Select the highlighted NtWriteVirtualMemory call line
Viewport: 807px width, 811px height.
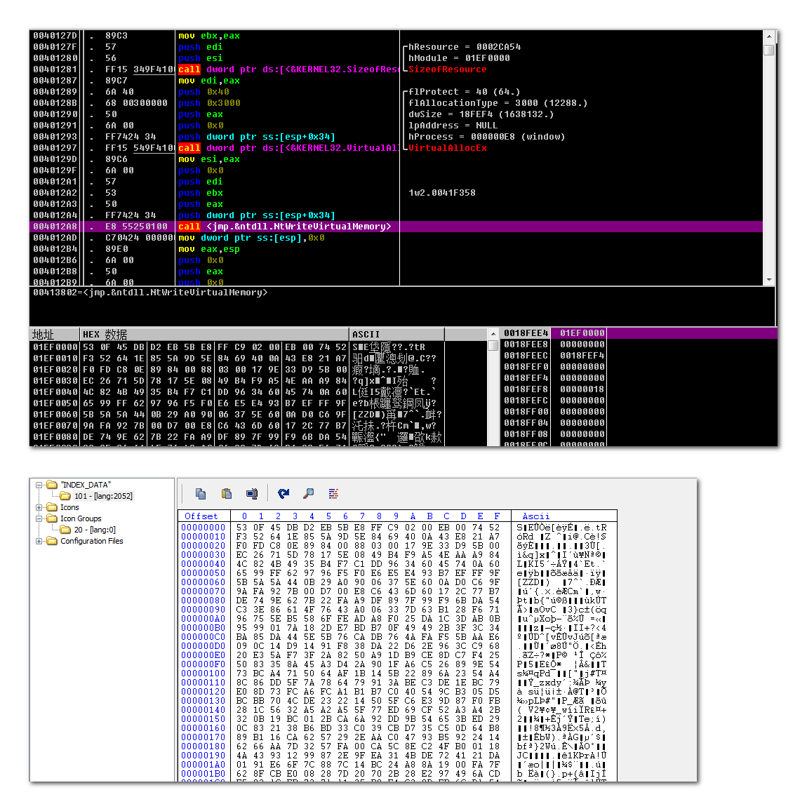[x=396, y=227]
